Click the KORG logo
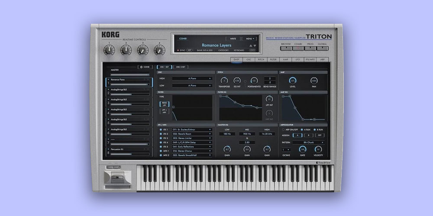Image resolution: width=433 pixels, height=216 pixels. click(x=110, y=35)
